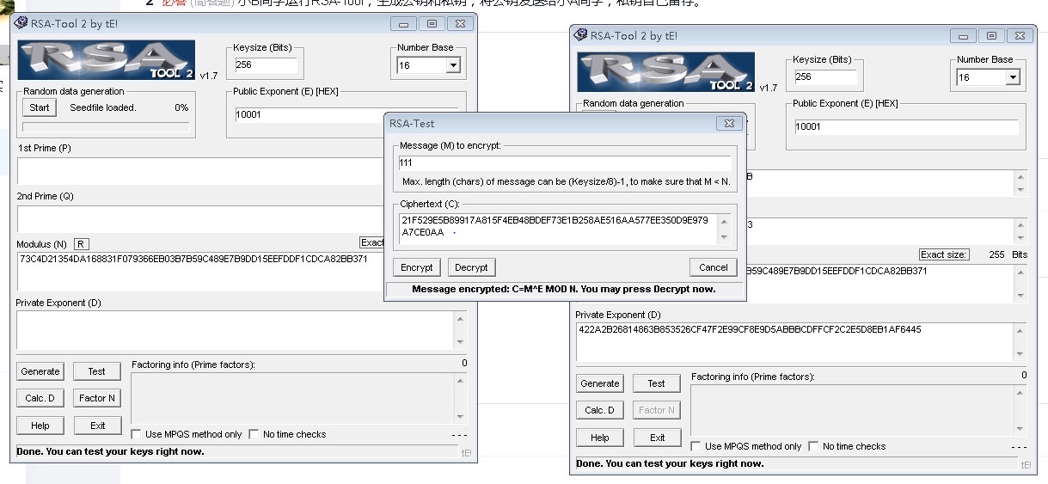
Task: Enable Use MPQS method only in left window
Action: [x=137, y=434]
